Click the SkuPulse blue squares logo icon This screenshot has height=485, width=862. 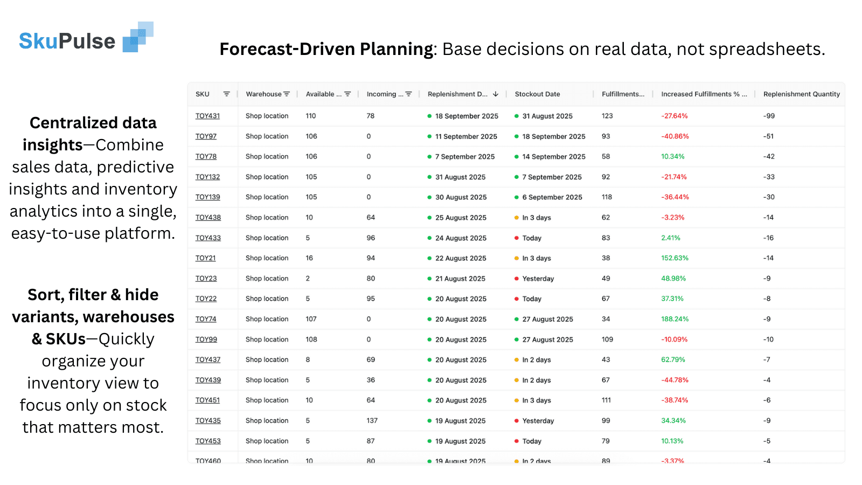click(138, 37)
